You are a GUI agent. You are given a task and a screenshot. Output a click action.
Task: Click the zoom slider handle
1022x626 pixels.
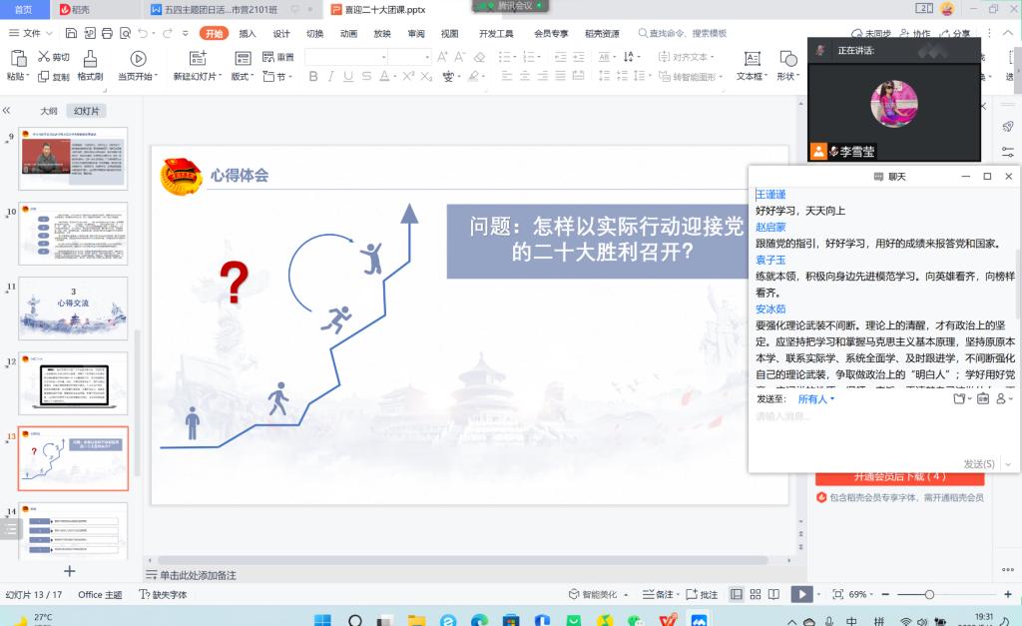929,594
